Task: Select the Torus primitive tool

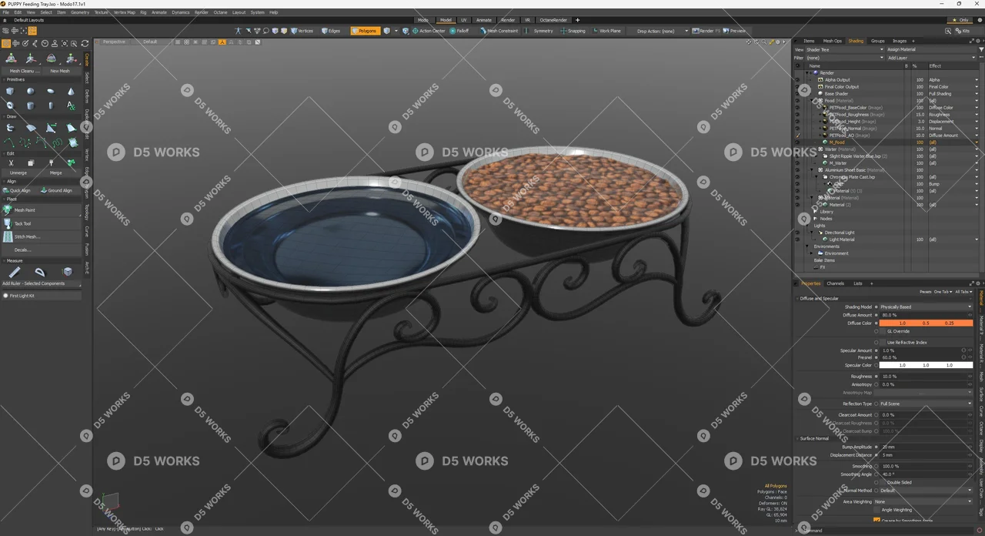Action: (10, 106)
